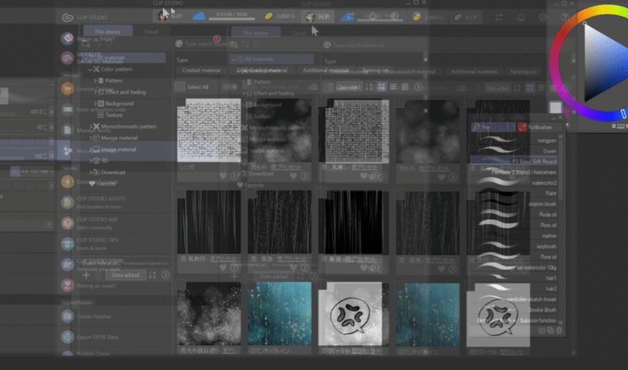Select the lazybrush brush

(x=514, y=246)
